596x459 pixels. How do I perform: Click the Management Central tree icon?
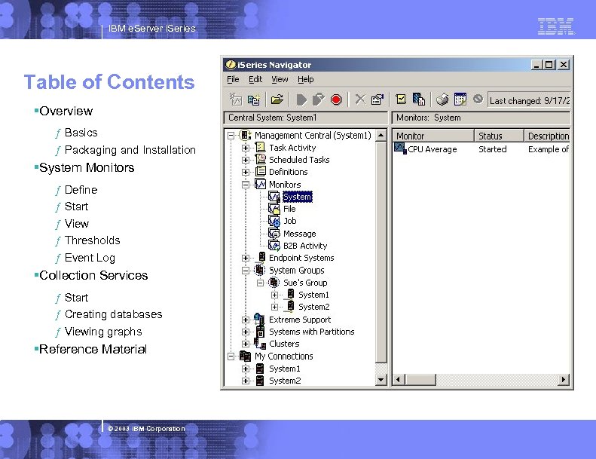pyautogui.click(x=245, y=135)
